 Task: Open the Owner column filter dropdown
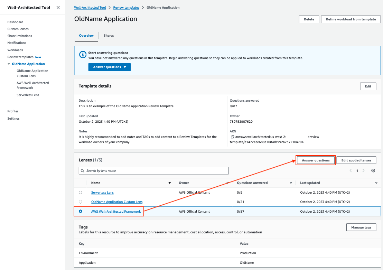[x=227, y=183]
